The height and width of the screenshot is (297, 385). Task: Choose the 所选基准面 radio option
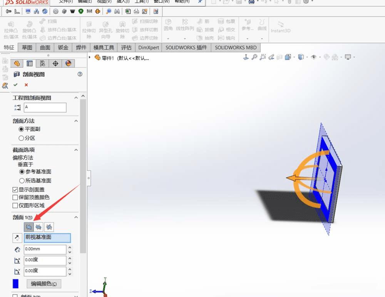(22, 180)
